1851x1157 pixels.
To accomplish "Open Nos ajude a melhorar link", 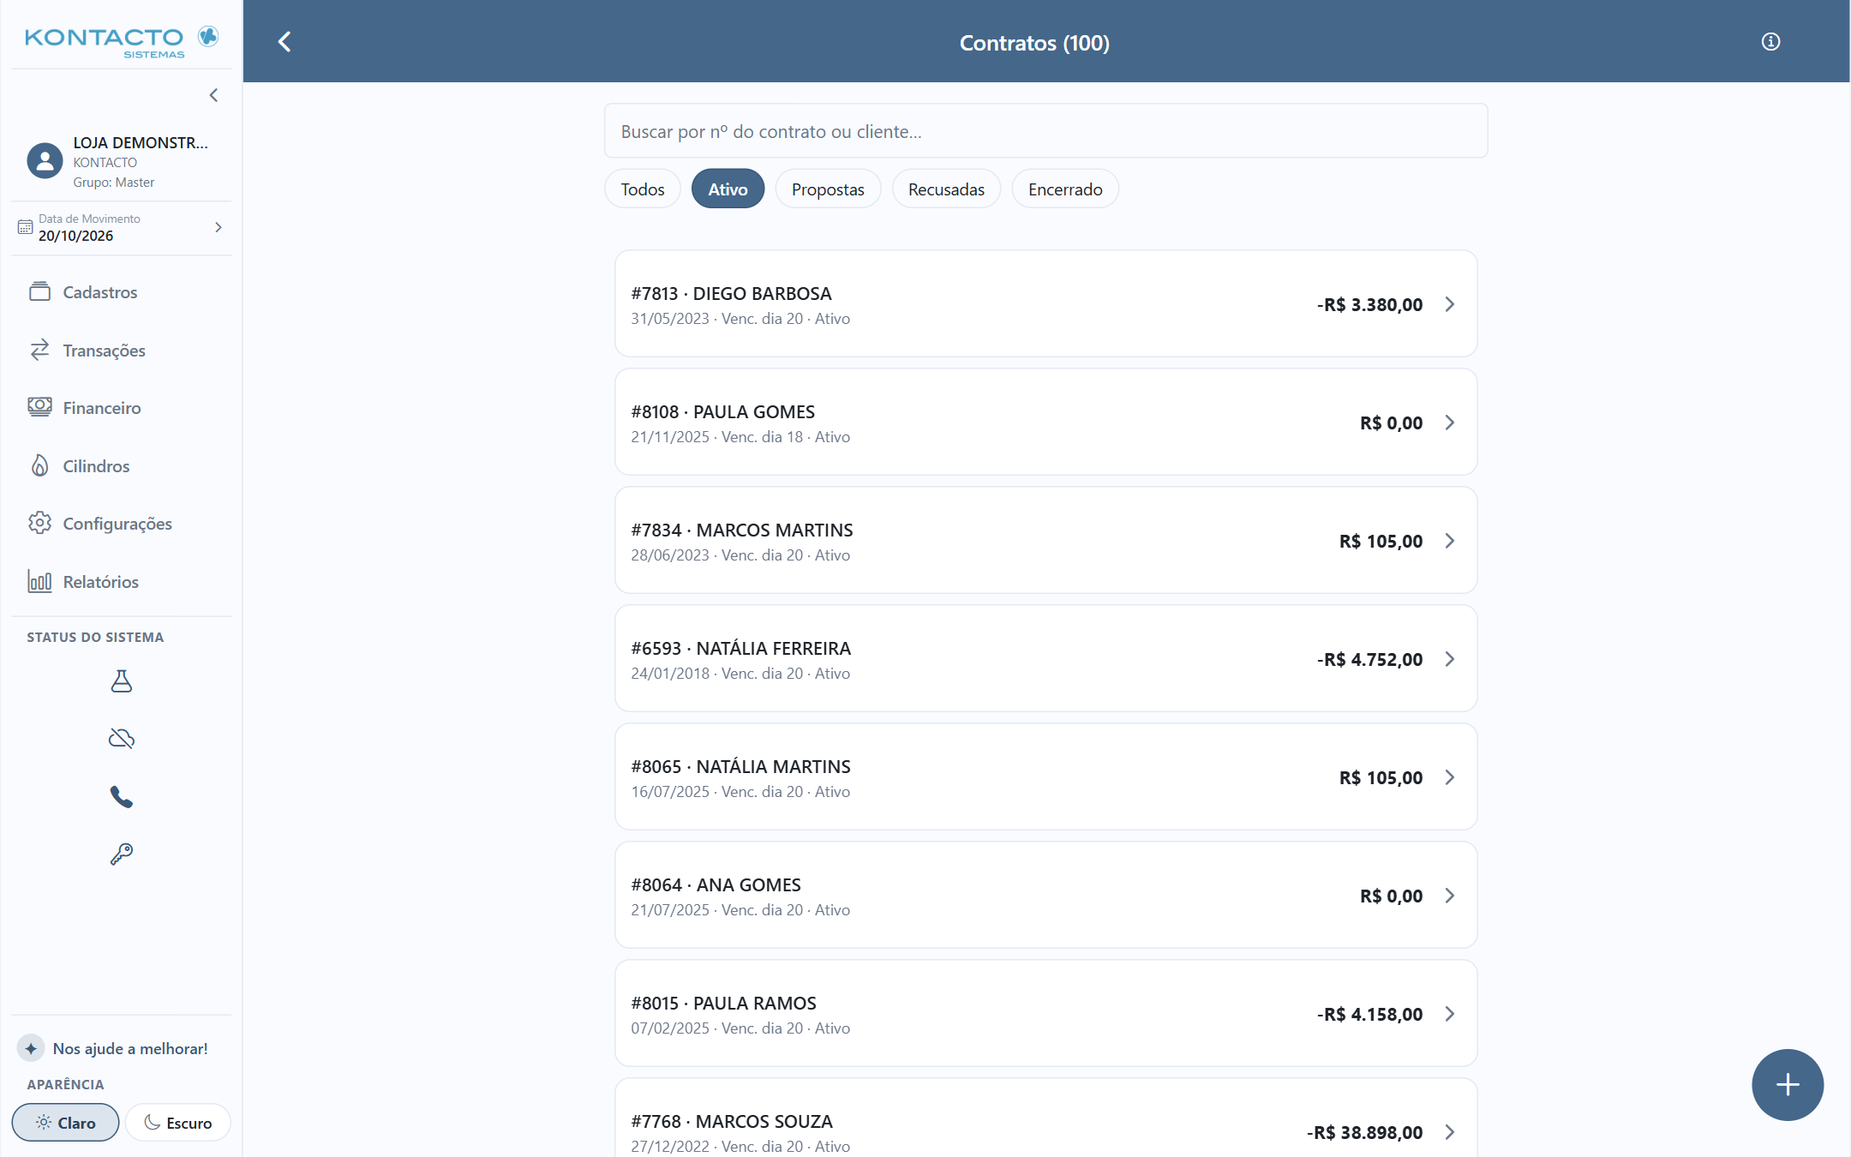I will [x=130, y=1048].
